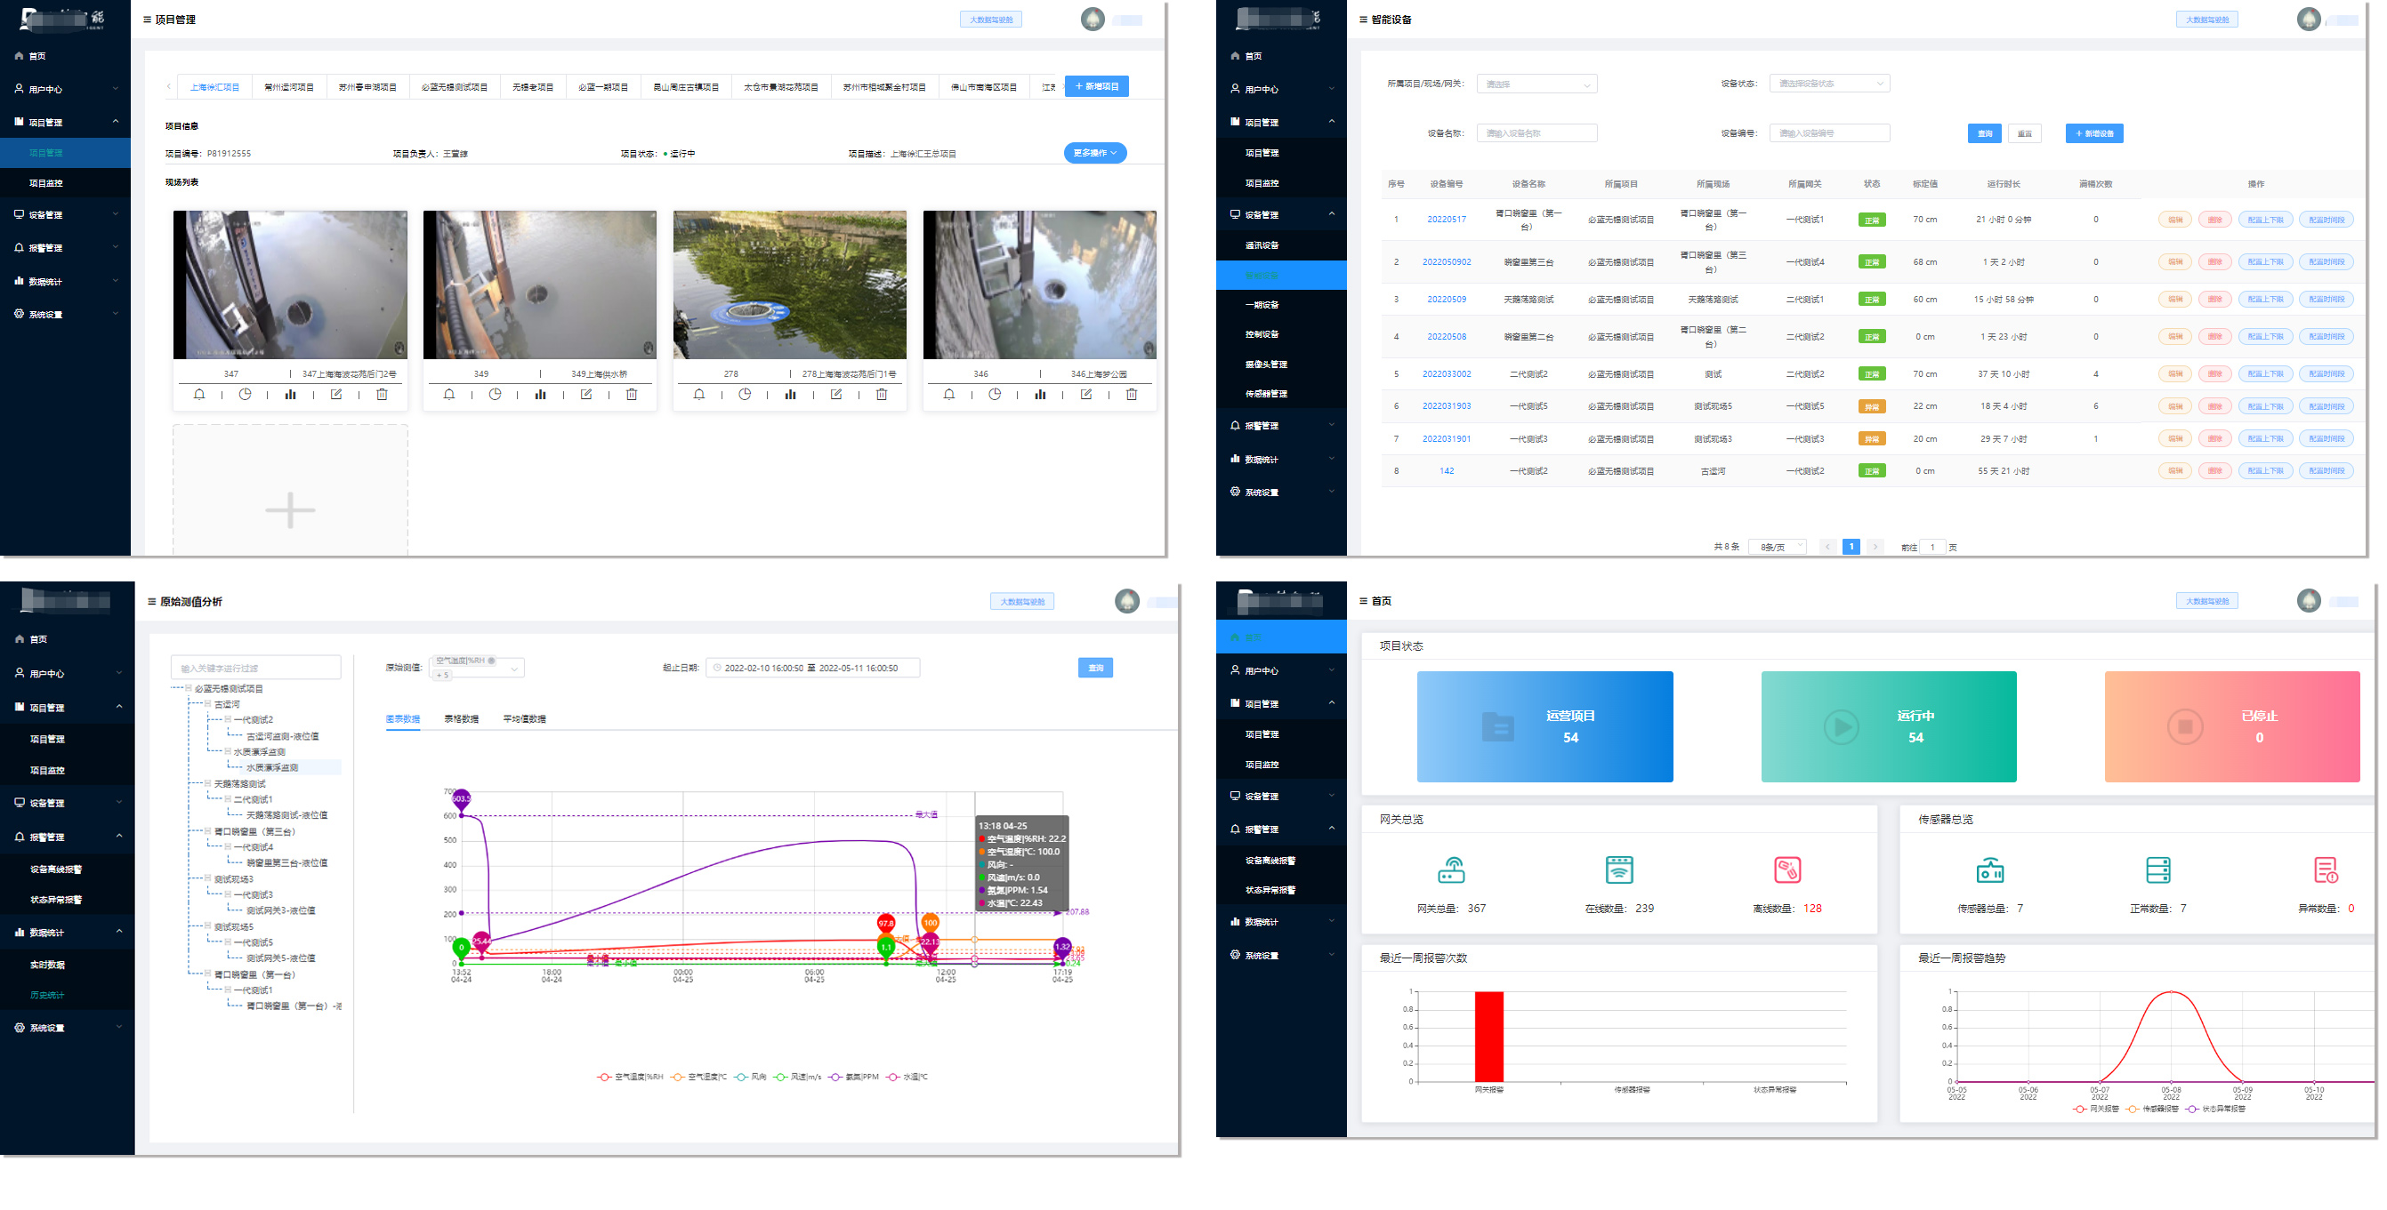Select the 常州运河项目 project tab
2387x1210 pixels.
pyautogui.click(x=289, y=87)
